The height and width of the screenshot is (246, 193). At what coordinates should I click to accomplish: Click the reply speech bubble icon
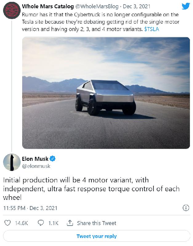41,223
